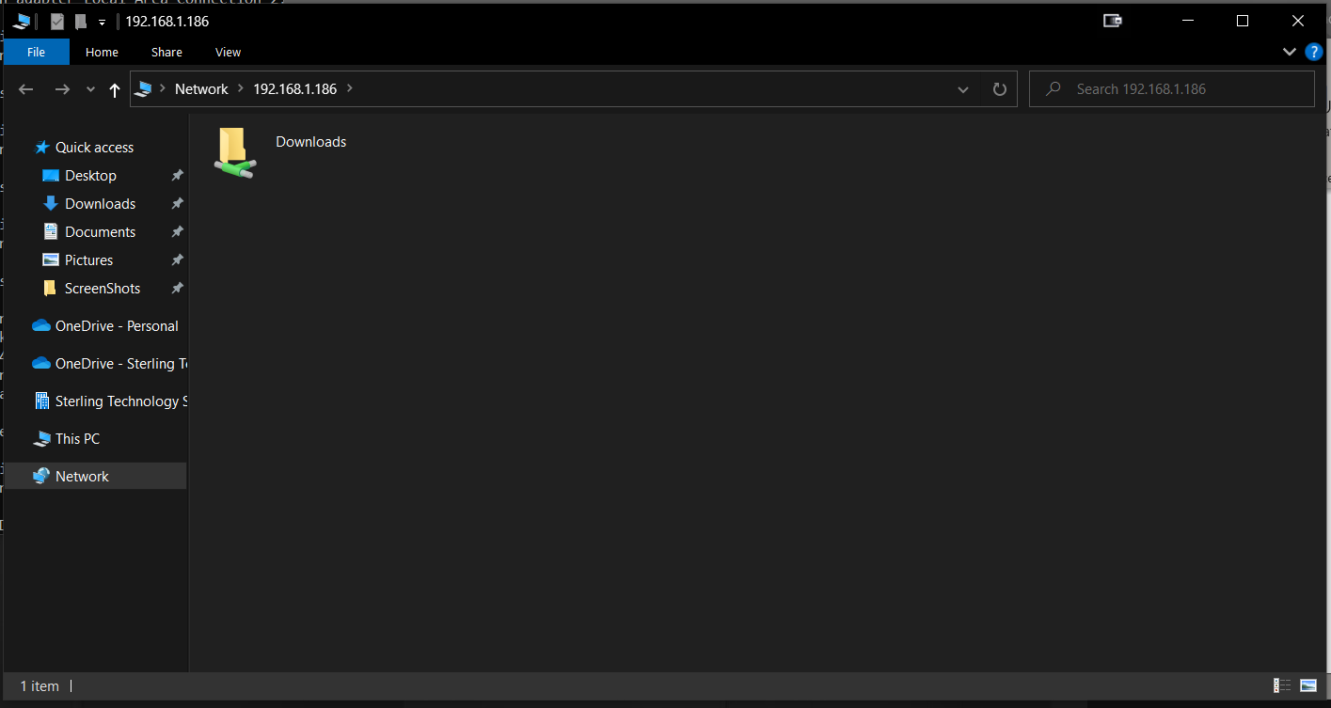Switch to details view layout
The image size is (1331, 708).
click(1281, 685)
